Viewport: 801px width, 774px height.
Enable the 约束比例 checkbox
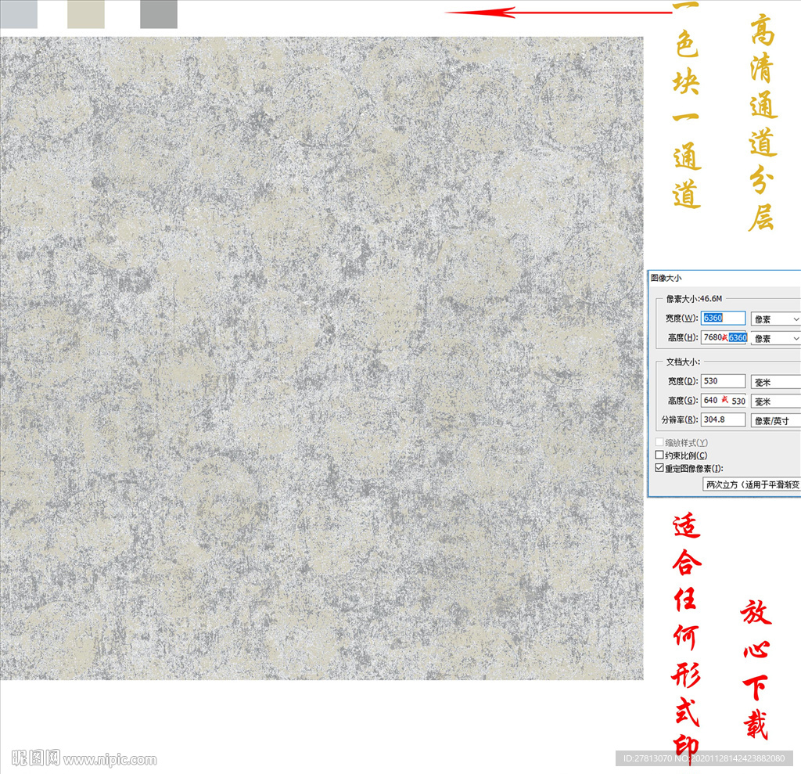659,455
